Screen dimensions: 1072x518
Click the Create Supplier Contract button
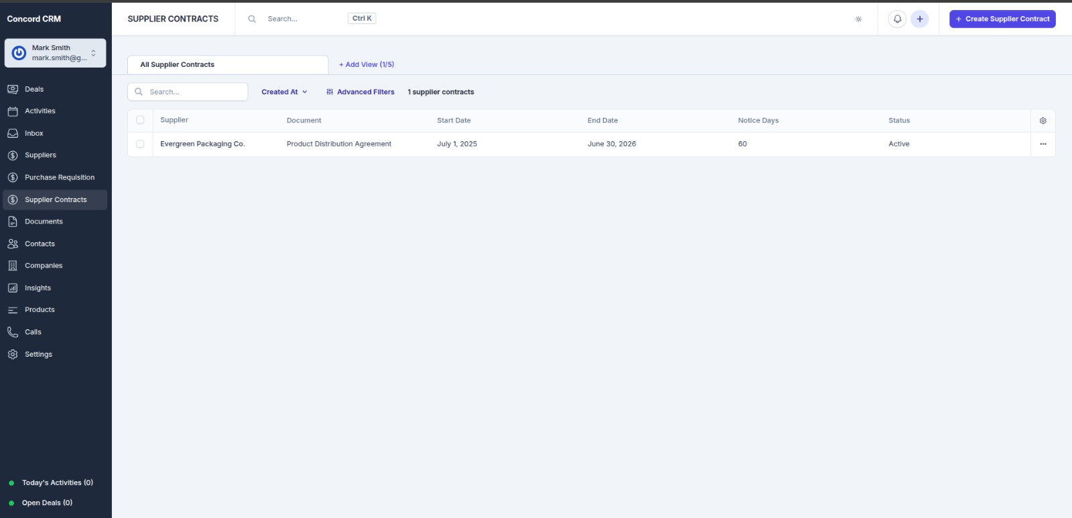pyautogui.click(x=1002, y=19)
